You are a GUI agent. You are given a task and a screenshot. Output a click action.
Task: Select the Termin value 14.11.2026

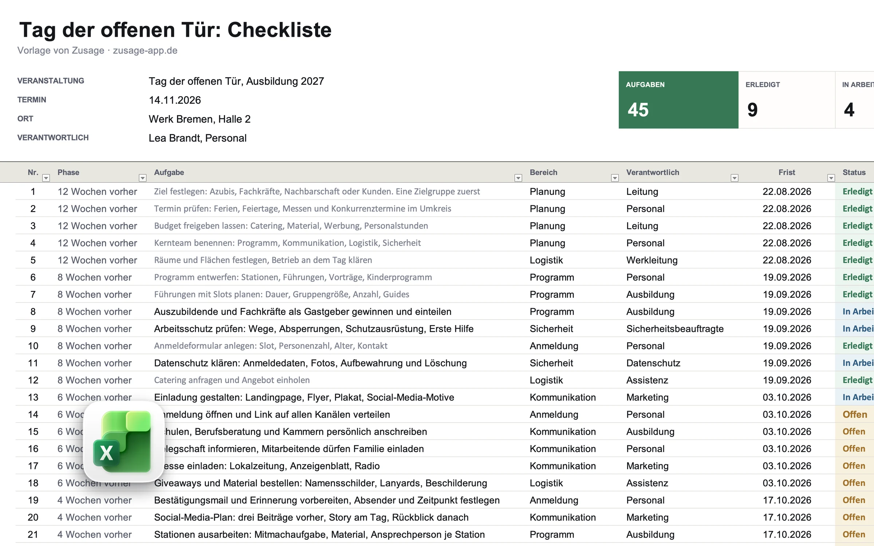pos(175,100)
